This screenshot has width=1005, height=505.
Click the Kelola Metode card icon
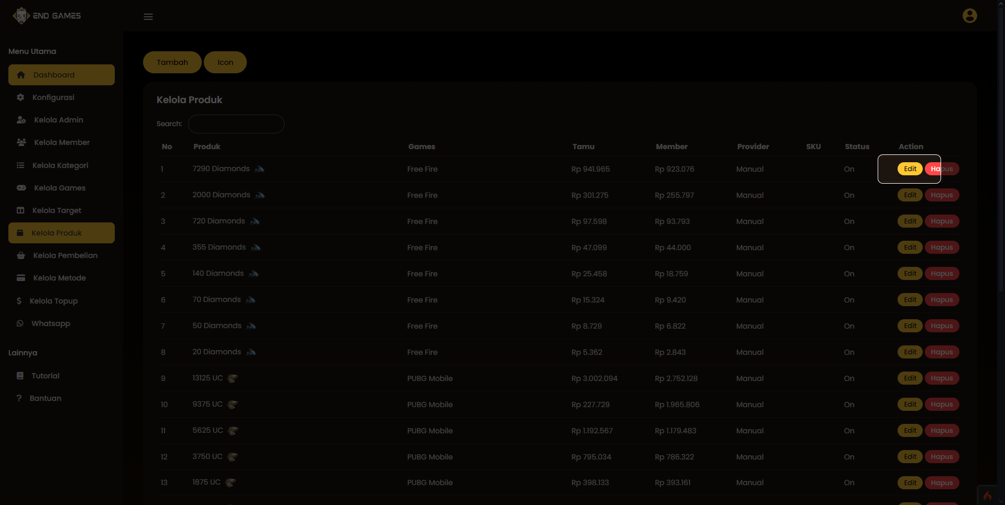21,278
